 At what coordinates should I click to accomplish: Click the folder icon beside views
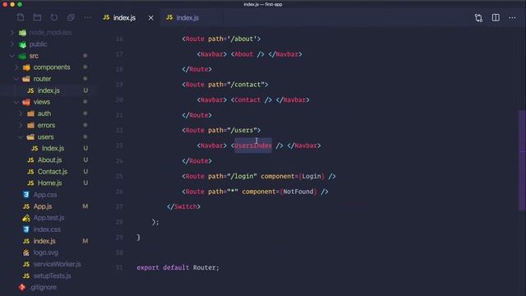26,102
